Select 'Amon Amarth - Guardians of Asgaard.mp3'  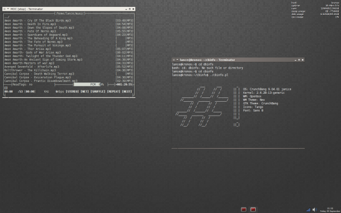(36, 35)
